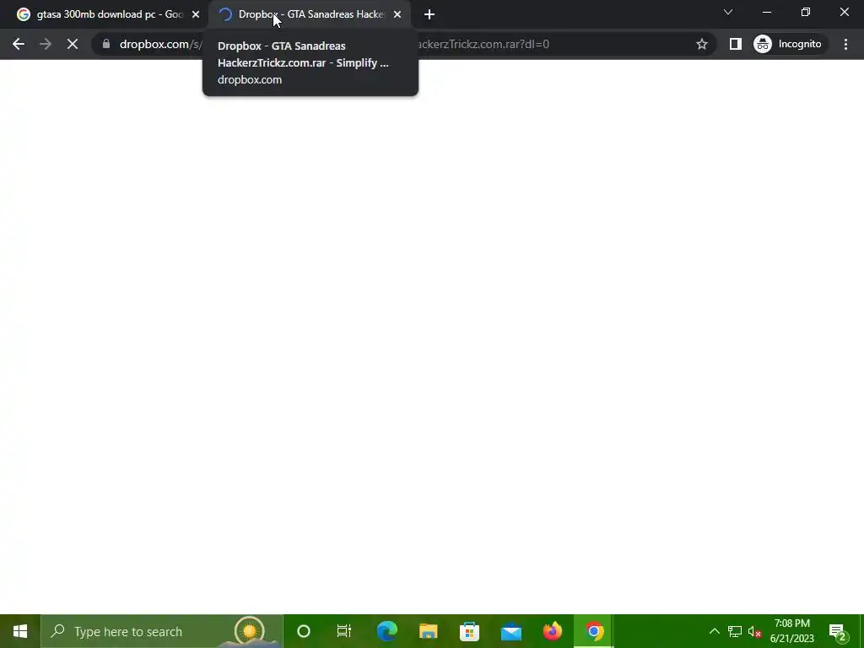Open Microsoft Store from the taskbar
The height and width of the screenshot is (648, 864).
pos(469,631)
